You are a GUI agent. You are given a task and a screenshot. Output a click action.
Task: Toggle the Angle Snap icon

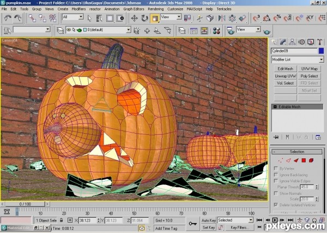coord(267,19)
